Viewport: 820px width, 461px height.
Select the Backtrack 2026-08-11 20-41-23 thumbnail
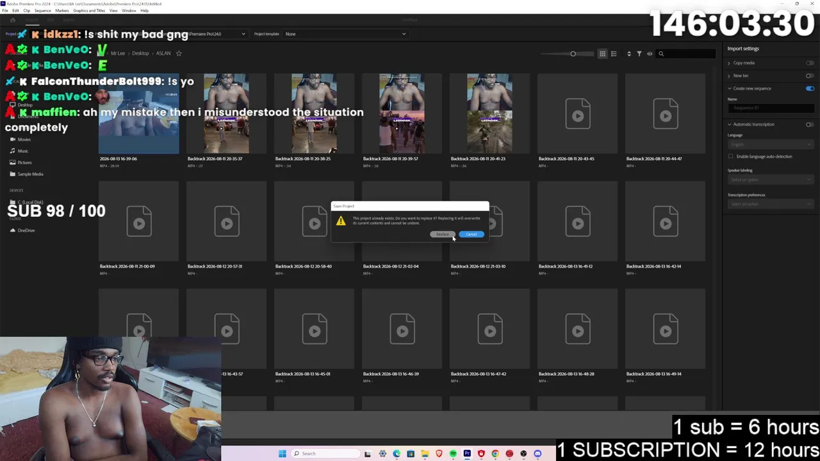490,114
